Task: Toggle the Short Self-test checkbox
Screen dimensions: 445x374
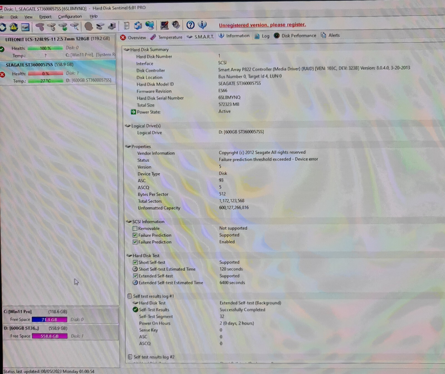Action: [x=135, y=262]
